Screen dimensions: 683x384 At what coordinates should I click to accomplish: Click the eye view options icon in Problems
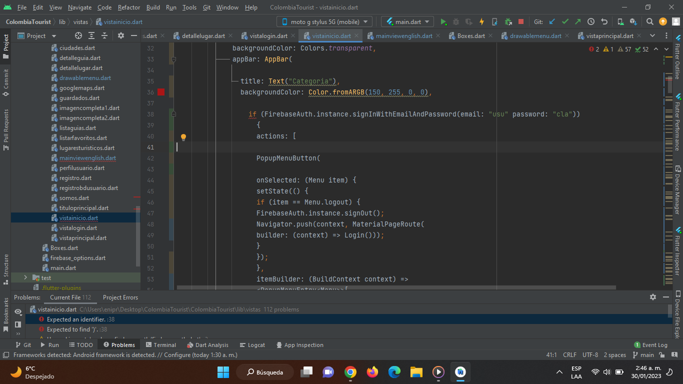[18, 311]
